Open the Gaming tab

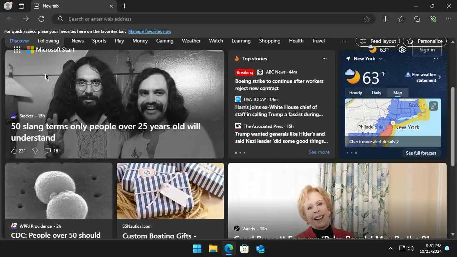point(165,41)
